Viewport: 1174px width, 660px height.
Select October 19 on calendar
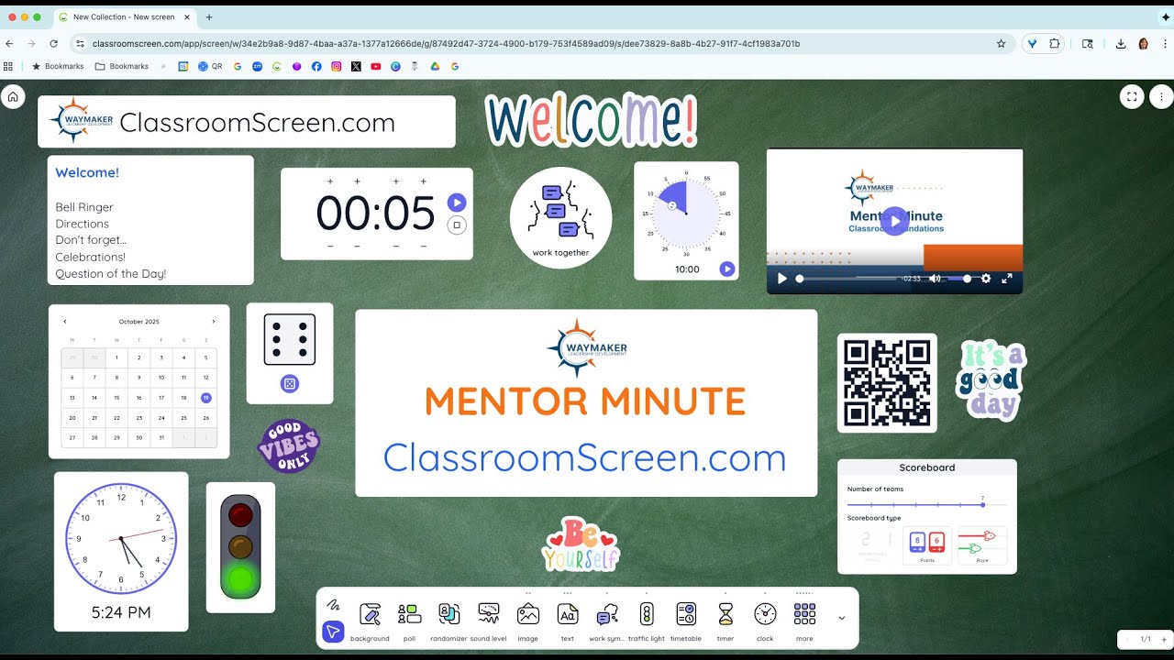[206, 398]
